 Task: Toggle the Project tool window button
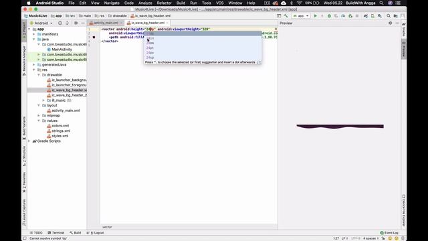24,30
